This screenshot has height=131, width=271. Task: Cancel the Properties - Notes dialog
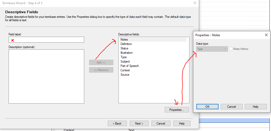[x=232, y=107]
